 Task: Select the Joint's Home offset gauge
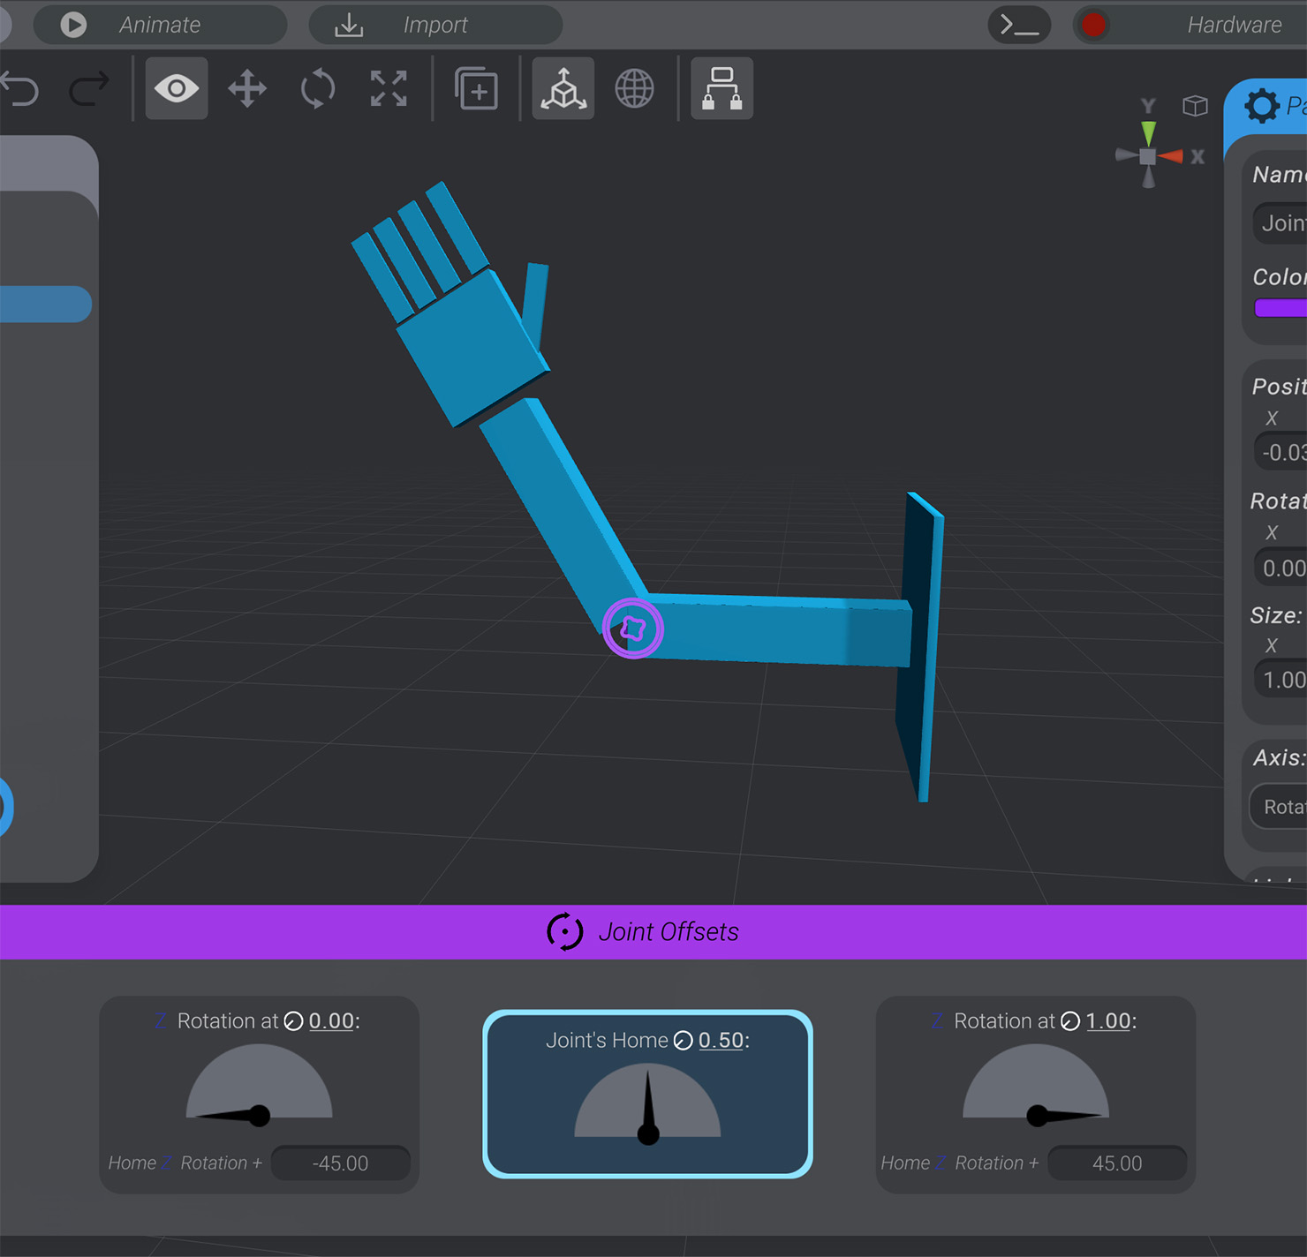647,1095
